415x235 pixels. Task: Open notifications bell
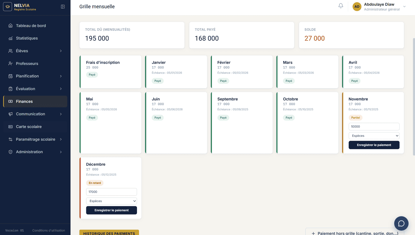[341, 6]
